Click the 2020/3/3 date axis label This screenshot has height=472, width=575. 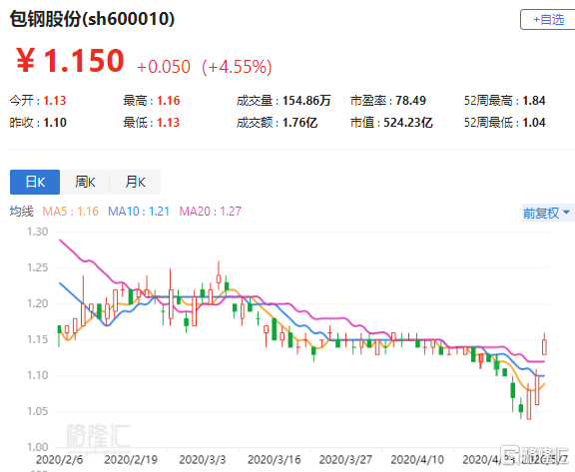(x=203, y=460)
